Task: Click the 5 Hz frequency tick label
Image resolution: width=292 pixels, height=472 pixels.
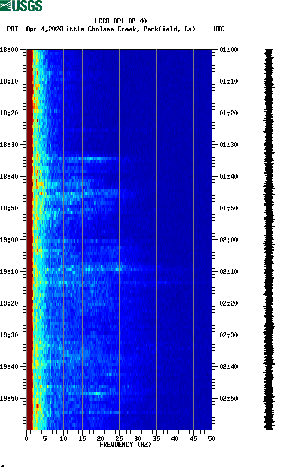Action: (x=45, y=439)
